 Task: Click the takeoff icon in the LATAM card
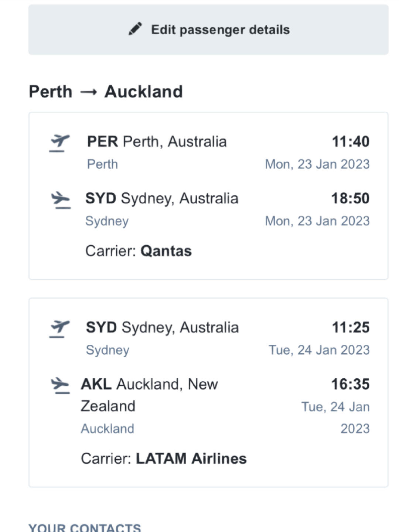[x=59, y=329]
